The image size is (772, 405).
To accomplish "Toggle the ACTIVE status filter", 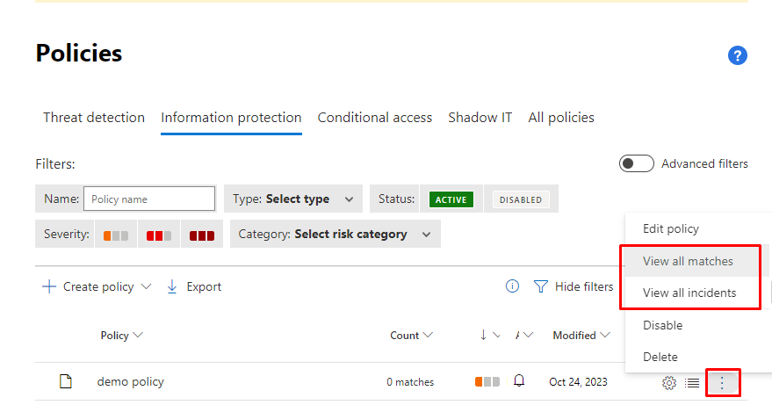I will pyautogui.click(x=451, y=199).
